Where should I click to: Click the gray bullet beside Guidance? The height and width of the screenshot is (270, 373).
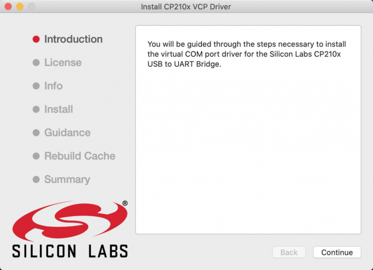(36, 133)
